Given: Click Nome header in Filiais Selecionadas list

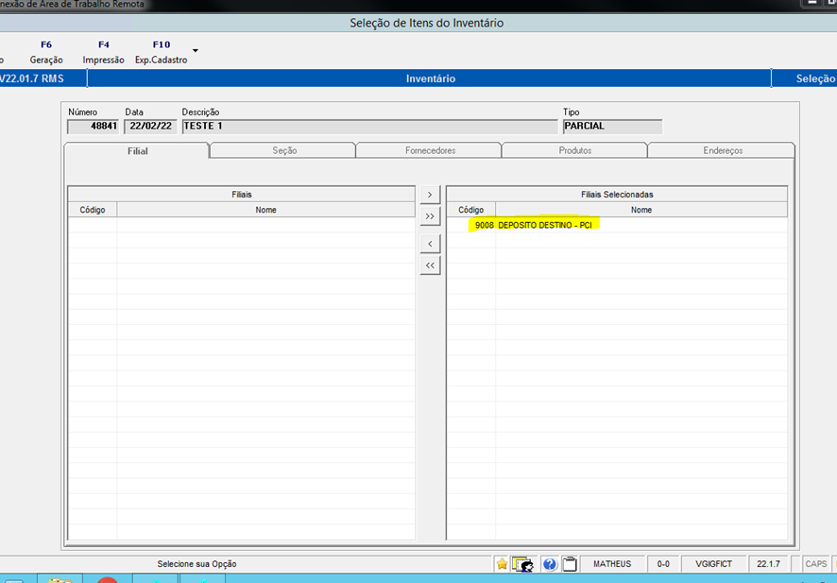Looking at the screenshot, I should [x=641, y=210].
